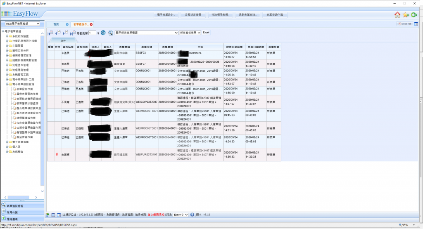Select the 收件 sub-tab above the table

(63, 41)
